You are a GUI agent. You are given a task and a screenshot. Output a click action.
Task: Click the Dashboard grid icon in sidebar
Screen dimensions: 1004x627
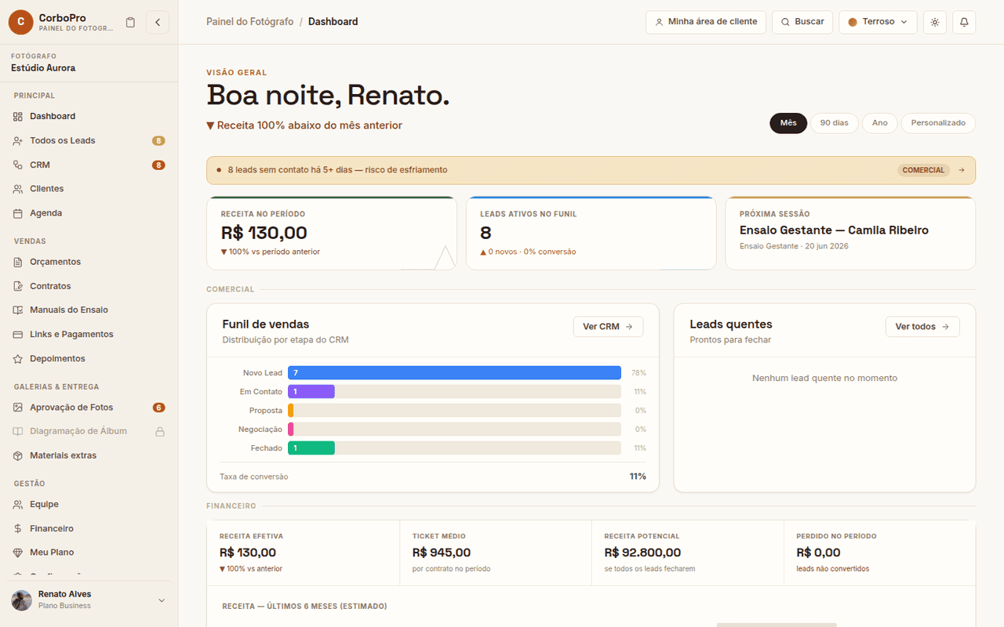point(18,116)
